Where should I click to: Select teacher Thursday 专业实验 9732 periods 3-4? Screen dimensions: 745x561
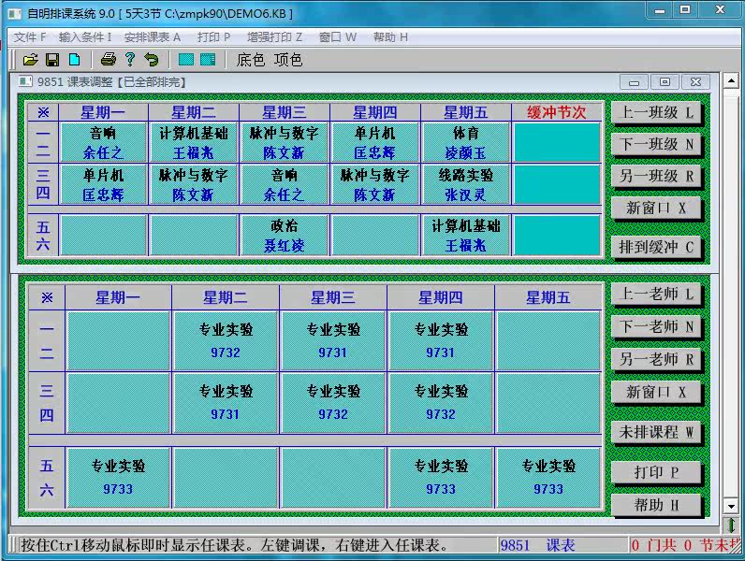(441, 402)
